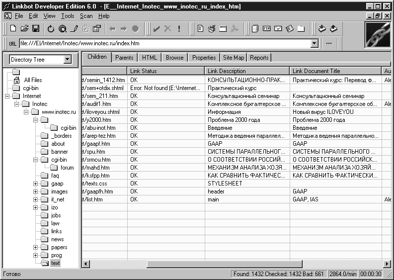Collapse the www.inotec.ru folder node

[26, 112]
